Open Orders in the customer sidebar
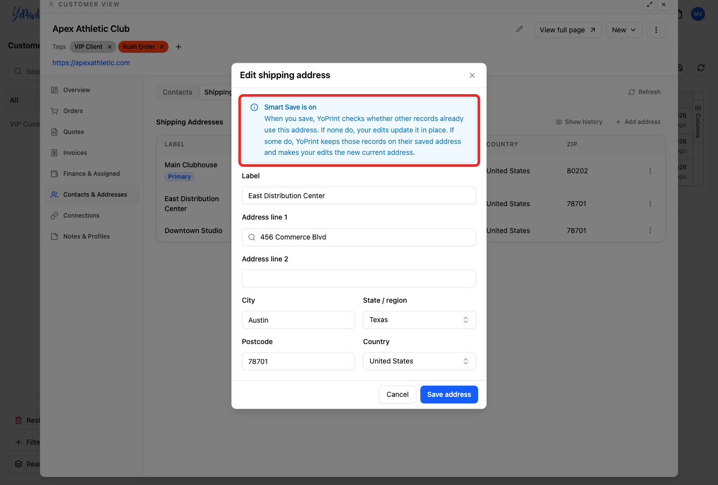Image resolution: width=718 pixels, height=485 pixels. click(x=92, y=111)
